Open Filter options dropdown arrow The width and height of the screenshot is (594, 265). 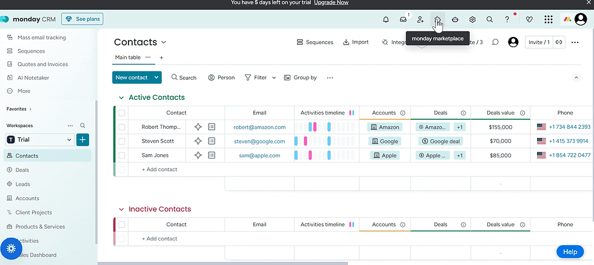pos(274,77)
